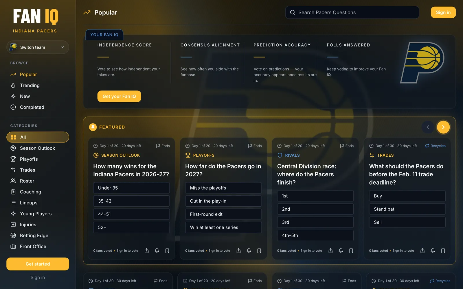Open the Injuries category
The width and height of the screenshot is (463, 289).
click(38, 225)
